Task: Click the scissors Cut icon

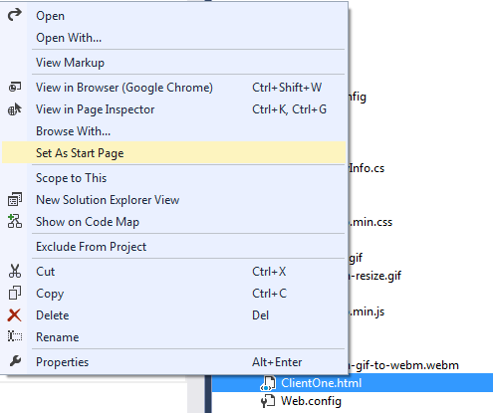Action: [15, 271]
